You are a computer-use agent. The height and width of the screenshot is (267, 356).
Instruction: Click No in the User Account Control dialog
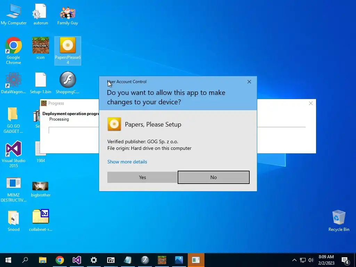(x=213, y=177)
